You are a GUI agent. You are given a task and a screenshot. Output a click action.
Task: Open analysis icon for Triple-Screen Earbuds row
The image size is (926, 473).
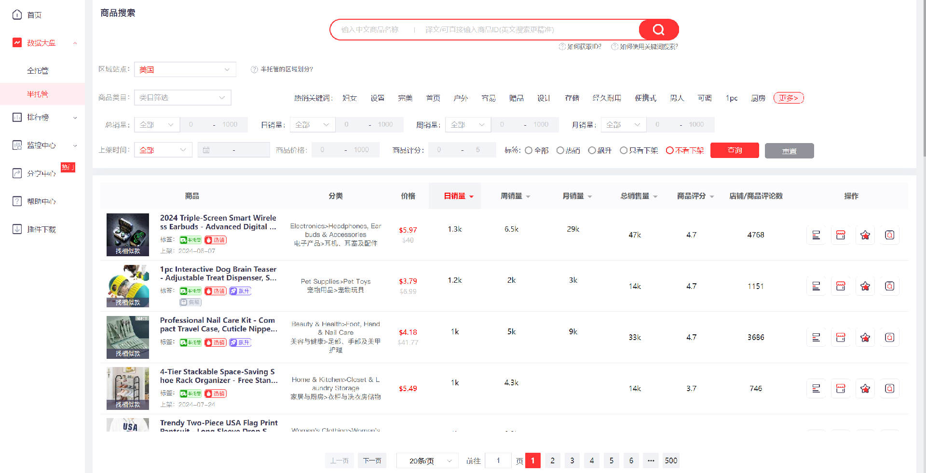coord(816,235)
